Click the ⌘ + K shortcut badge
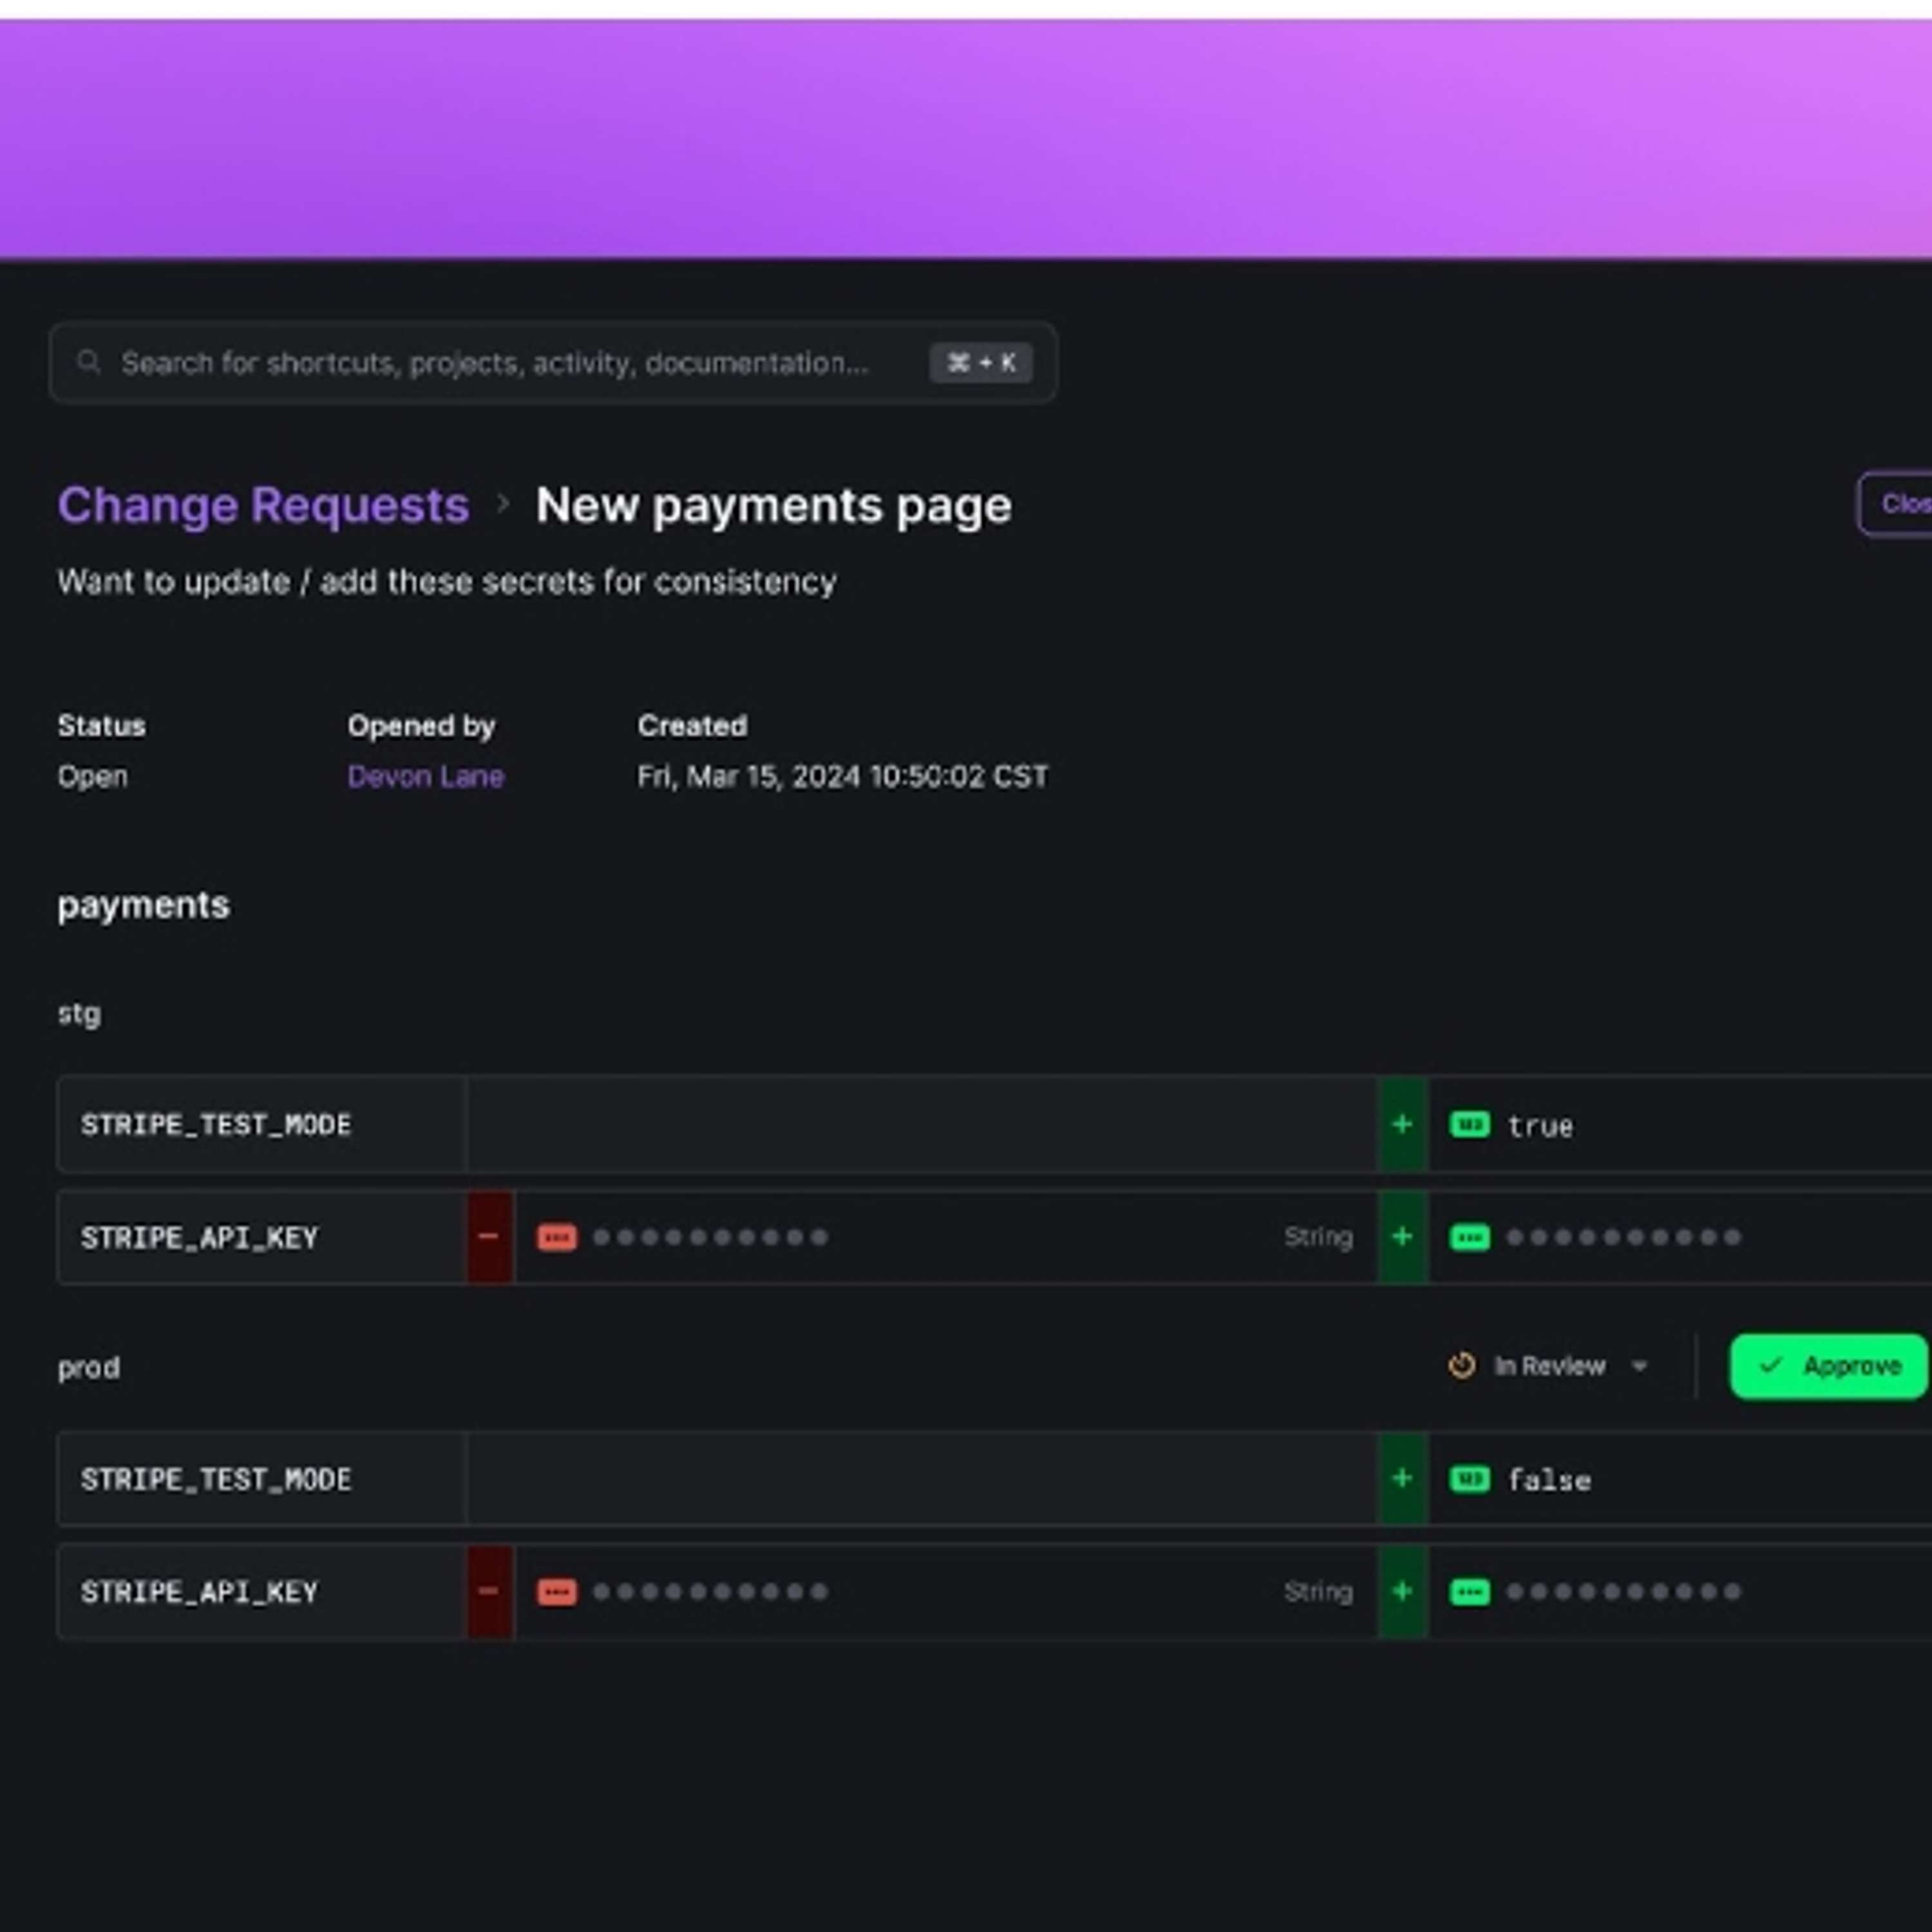This screenshot has width=1932, height=1932. click(980, 362)
